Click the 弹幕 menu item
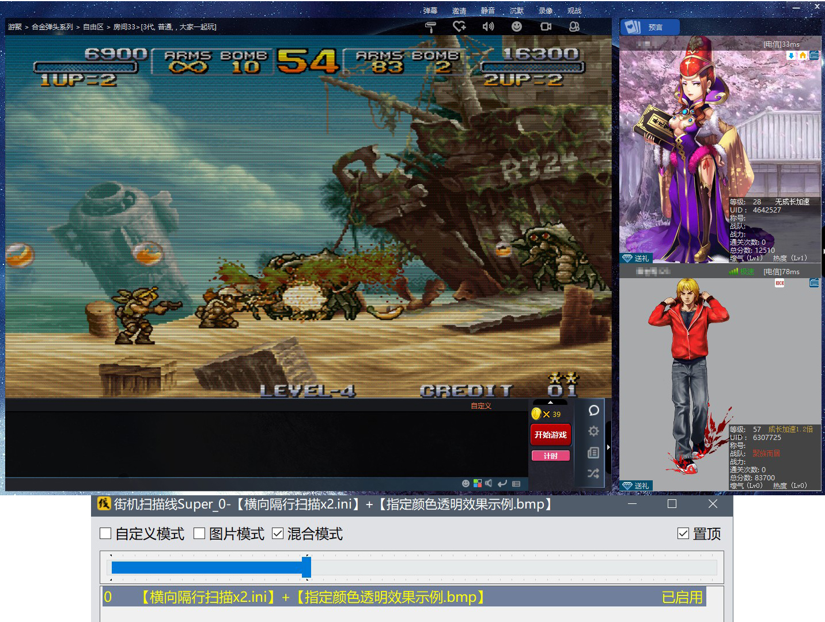The height and width of the screenshot is (622, 825). [430, 10]
